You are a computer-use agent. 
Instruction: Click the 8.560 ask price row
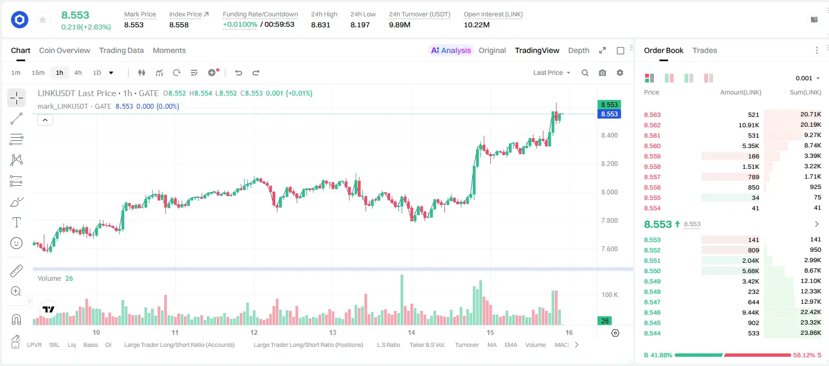pyautogui.click(x=733, y=146)
